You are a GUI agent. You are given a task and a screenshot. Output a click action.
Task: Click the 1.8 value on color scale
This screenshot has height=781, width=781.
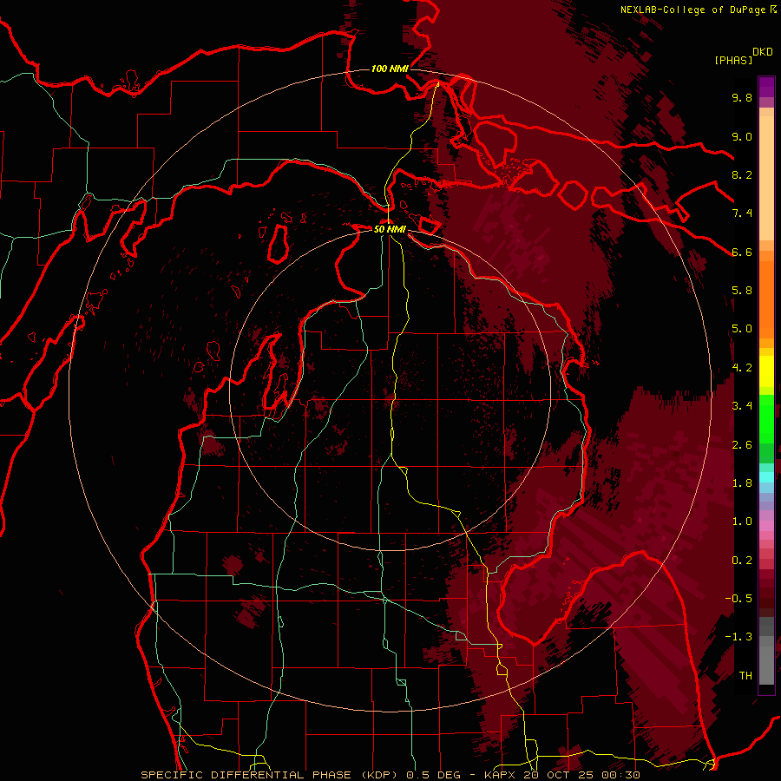click(742, 483)
